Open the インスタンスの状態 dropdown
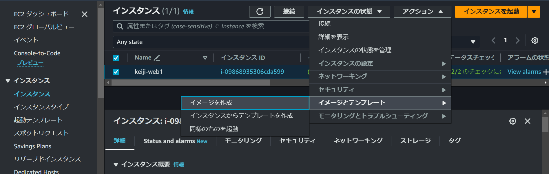 coord(349,12)
